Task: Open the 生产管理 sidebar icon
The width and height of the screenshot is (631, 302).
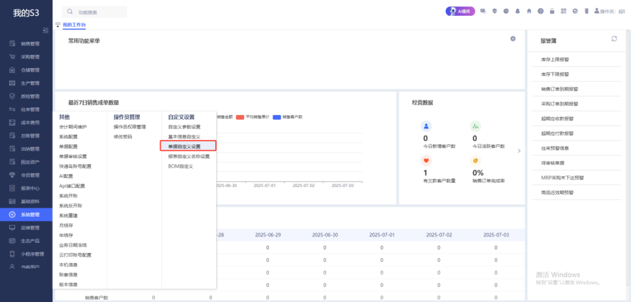Action: tap(12, 84)
